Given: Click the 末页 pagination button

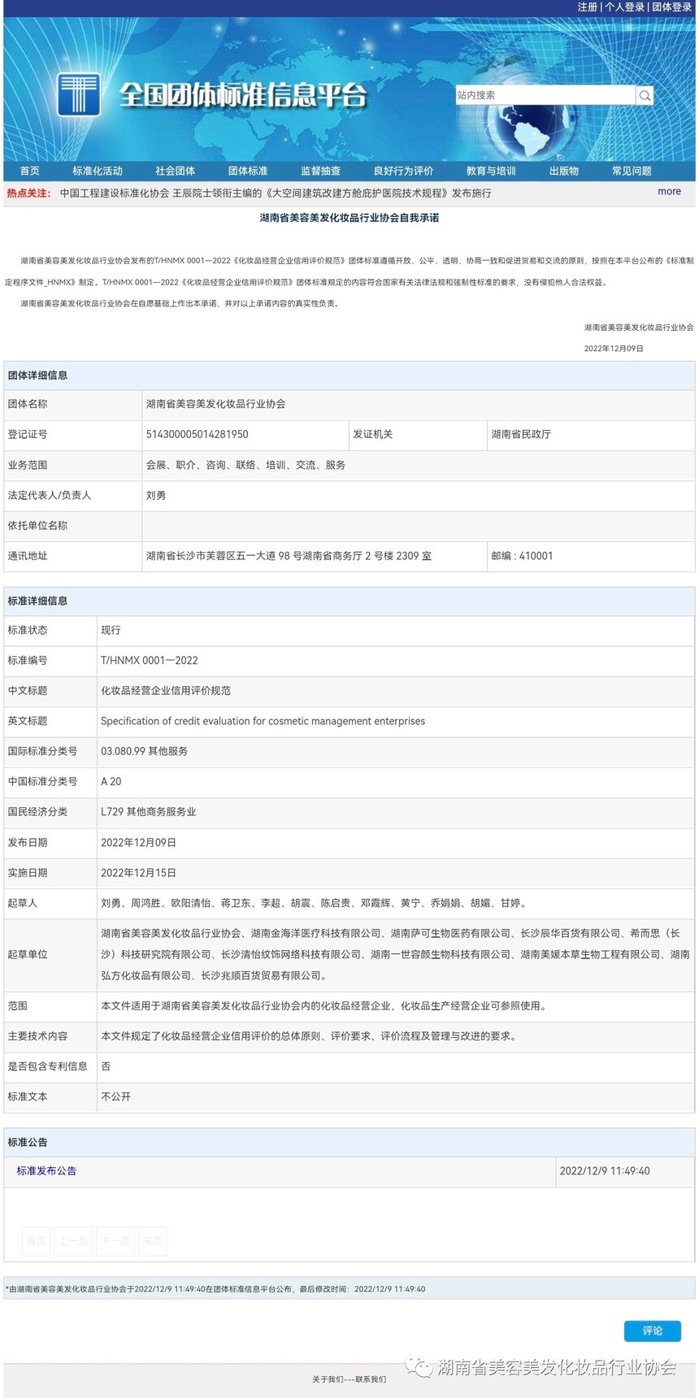Looking at the screenshot, I should click(x=152, y=1241).
